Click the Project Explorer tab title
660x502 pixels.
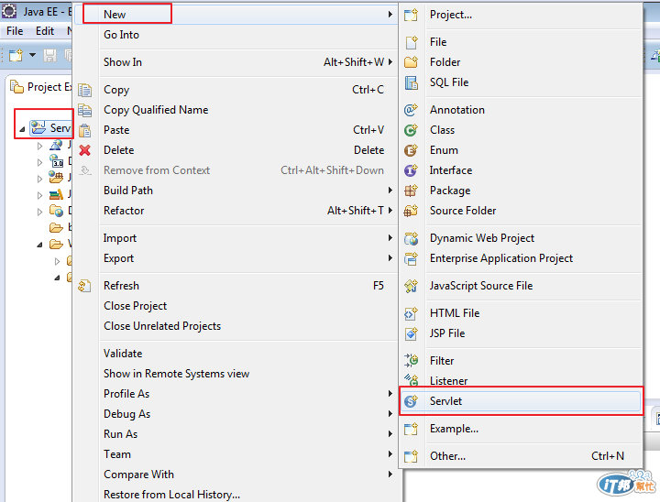49,87
